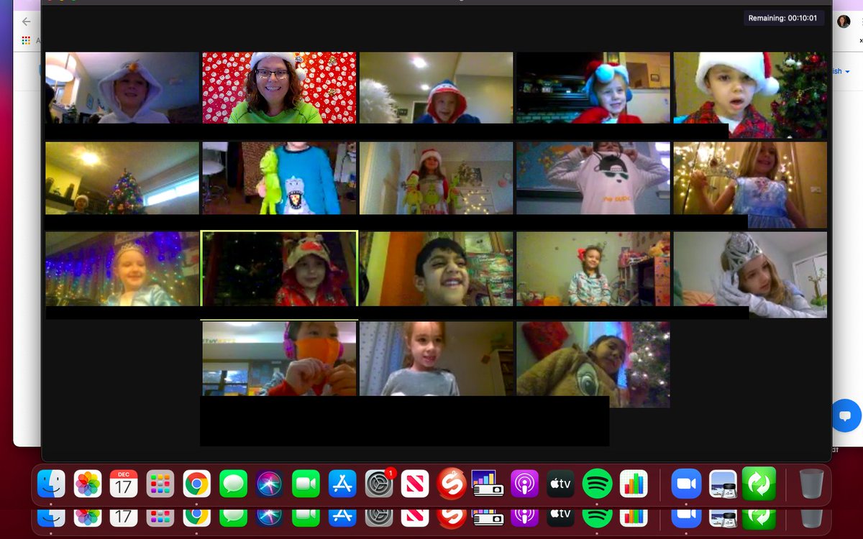The width and height of the screenshot is (863, 539).
Task: Launch FaceTime from the upper dock row
Action: click(x=306, y=484)
